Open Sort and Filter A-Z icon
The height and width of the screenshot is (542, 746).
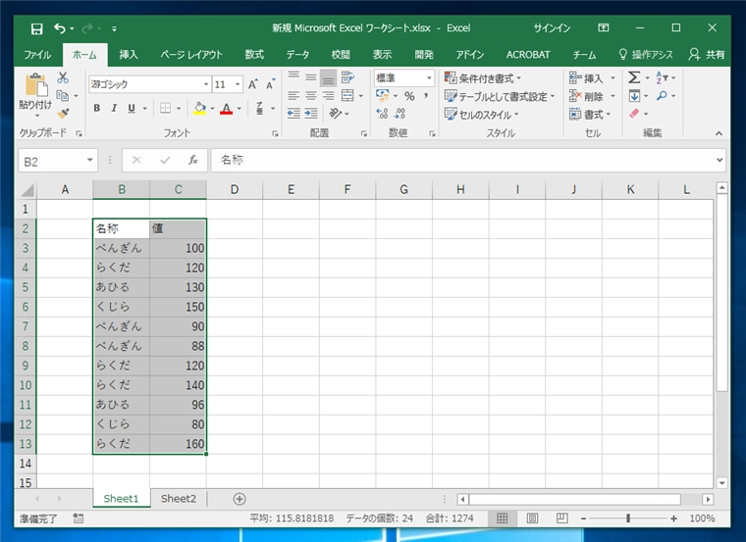(662, 77)
